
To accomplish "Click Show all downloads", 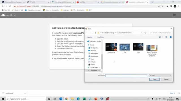I will pos(172,93).
